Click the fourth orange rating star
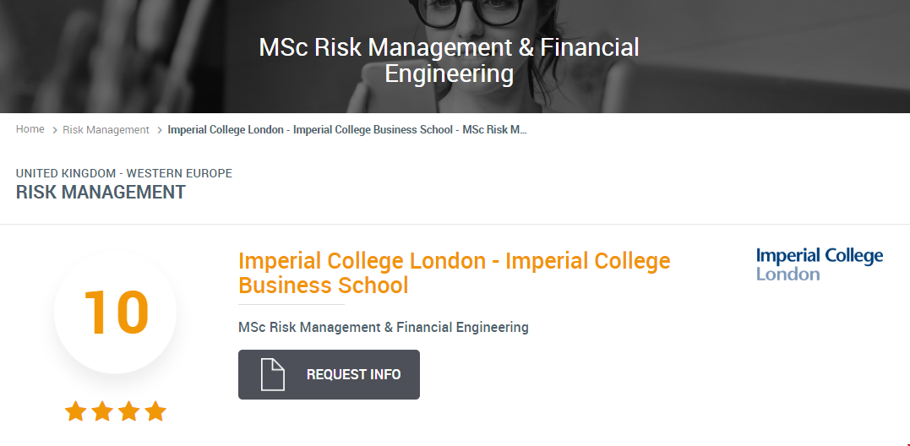This screenshot has height=446, width=910. pyautogui.click(x=155, y=411)
